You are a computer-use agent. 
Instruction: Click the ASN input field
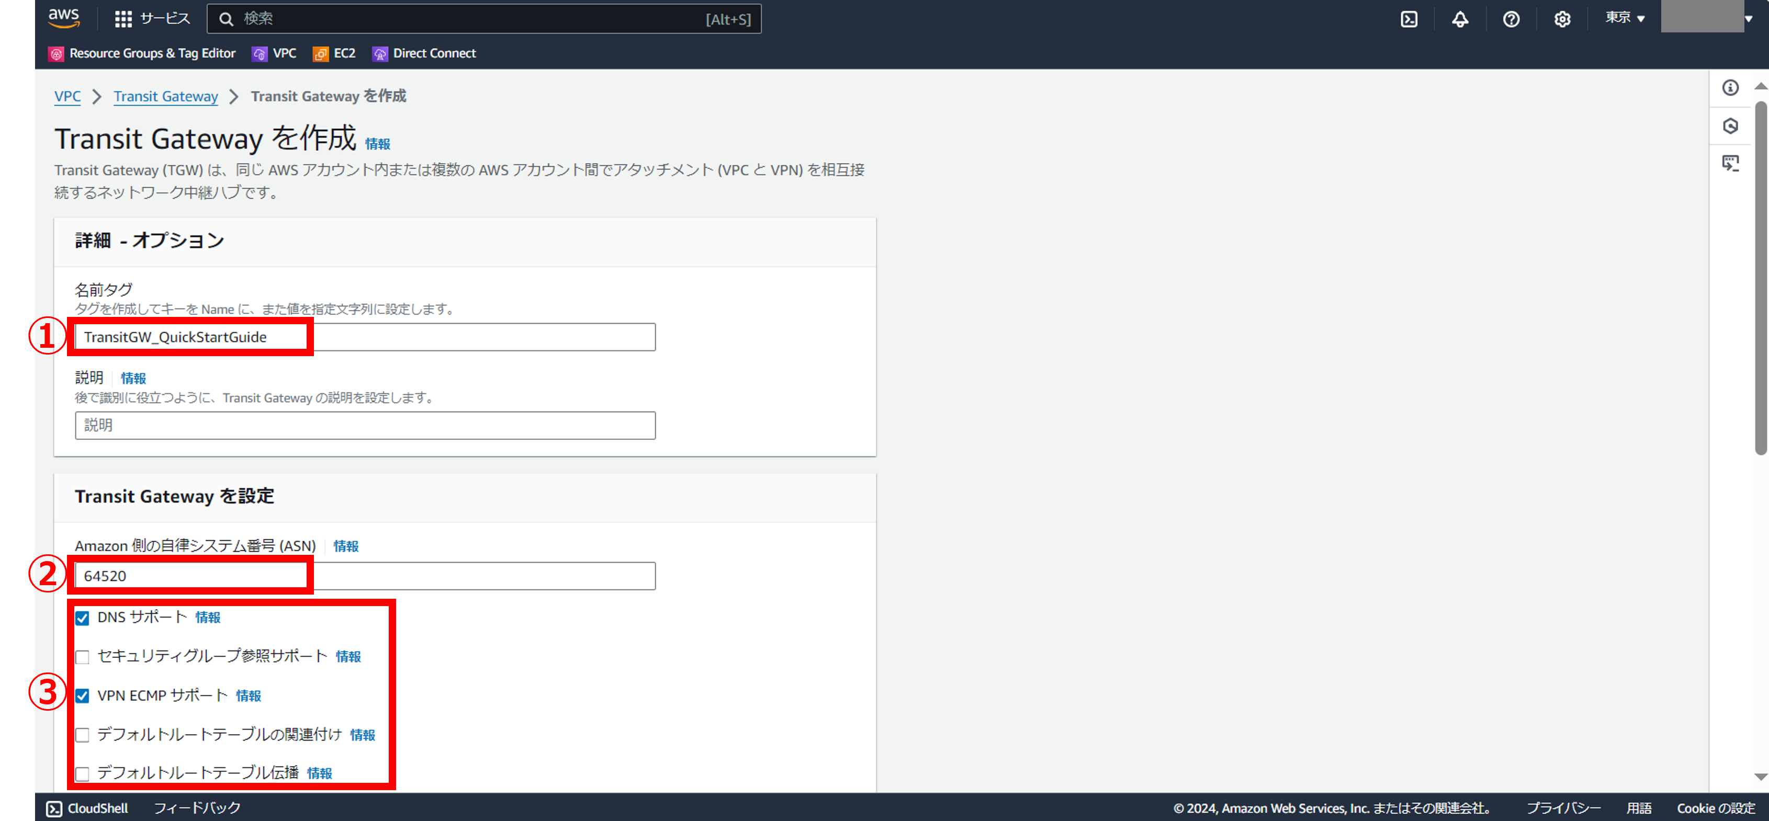coord(365,576)
